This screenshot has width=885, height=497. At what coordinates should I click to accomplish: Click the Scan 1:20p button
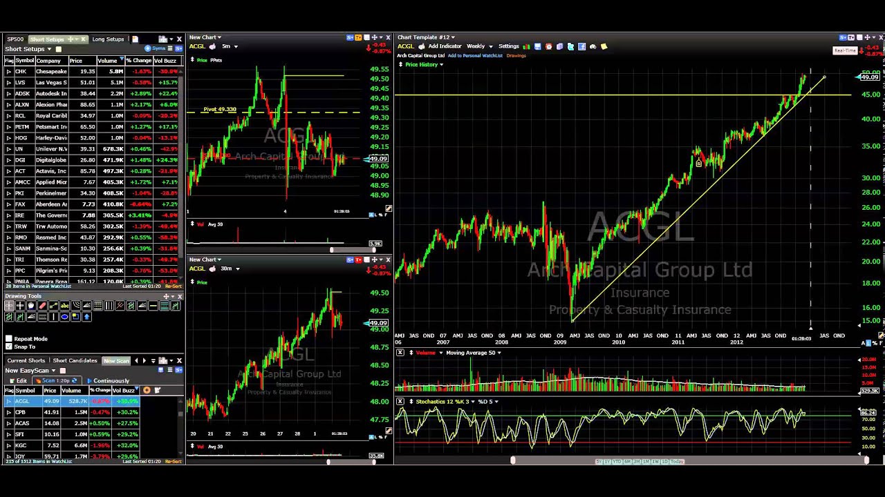click(x=55, y=380)
